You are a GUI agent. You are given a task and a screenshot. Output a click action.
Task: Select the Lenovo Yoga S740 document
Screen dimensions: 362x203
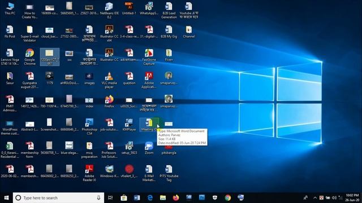pos(10,57)
